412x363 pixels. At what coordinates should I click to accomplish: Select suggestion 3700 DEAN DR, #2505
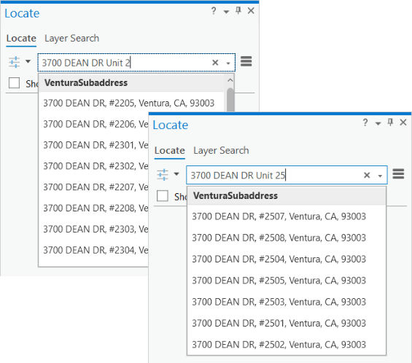pyautogui.click(x=287, y=281)
